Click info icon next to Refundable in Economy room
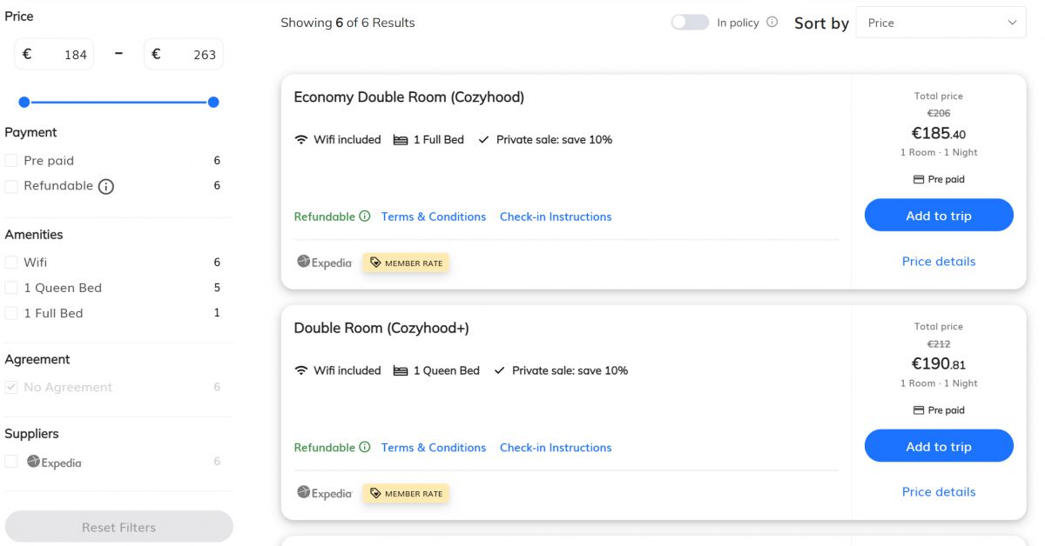The height and width of the screenshot is (546, 1045). click(365, 216)
